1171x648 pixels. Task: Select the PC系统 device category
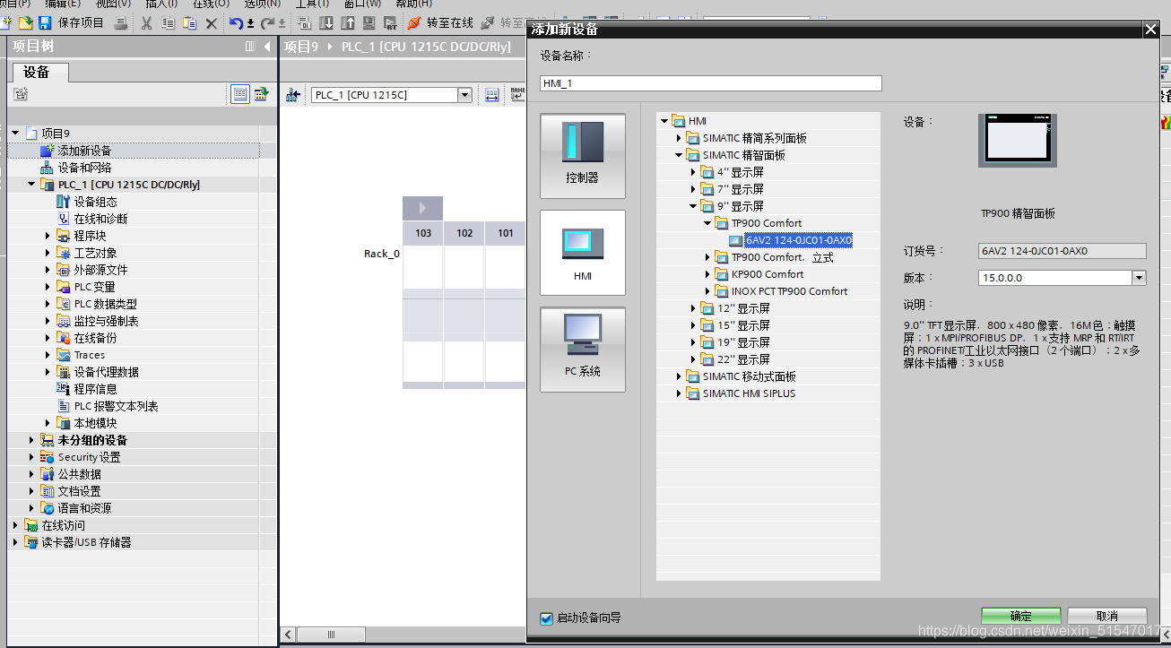coord(583,350)
